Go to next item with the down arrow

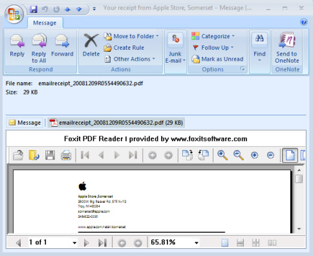pyautogui.click(x=79, y=9)
